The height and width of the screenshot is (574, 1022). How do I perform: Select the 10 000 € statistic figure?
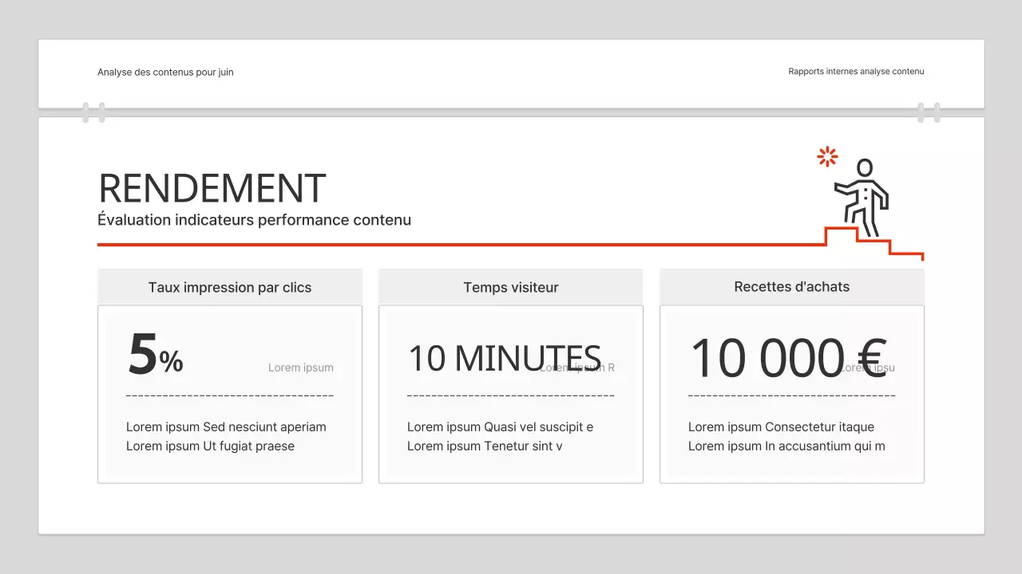(791, 356)
